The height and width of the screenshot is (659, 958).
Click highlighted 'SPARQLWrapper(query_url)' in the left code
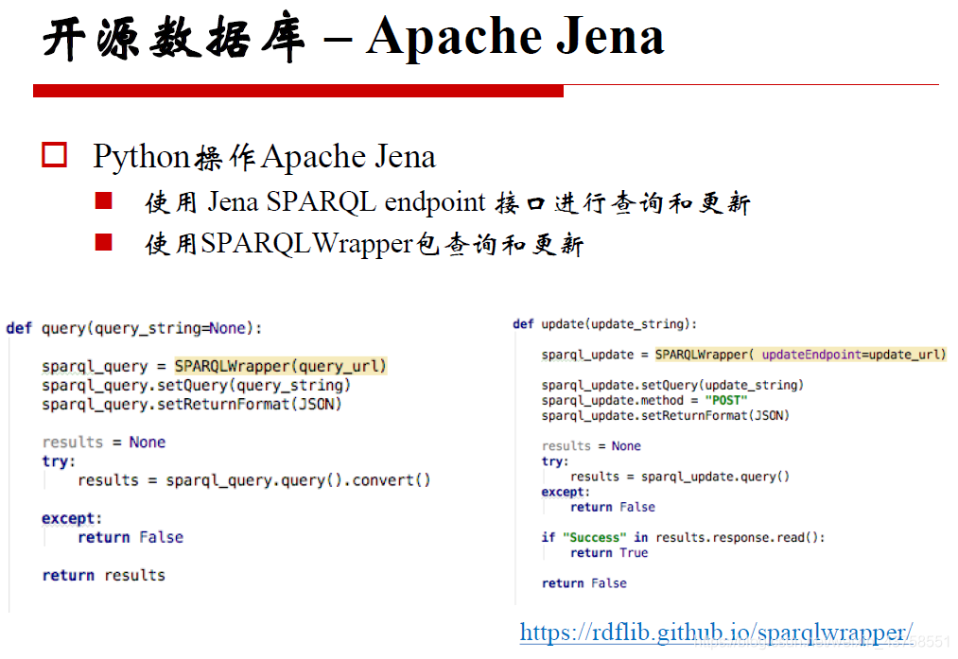281,367
